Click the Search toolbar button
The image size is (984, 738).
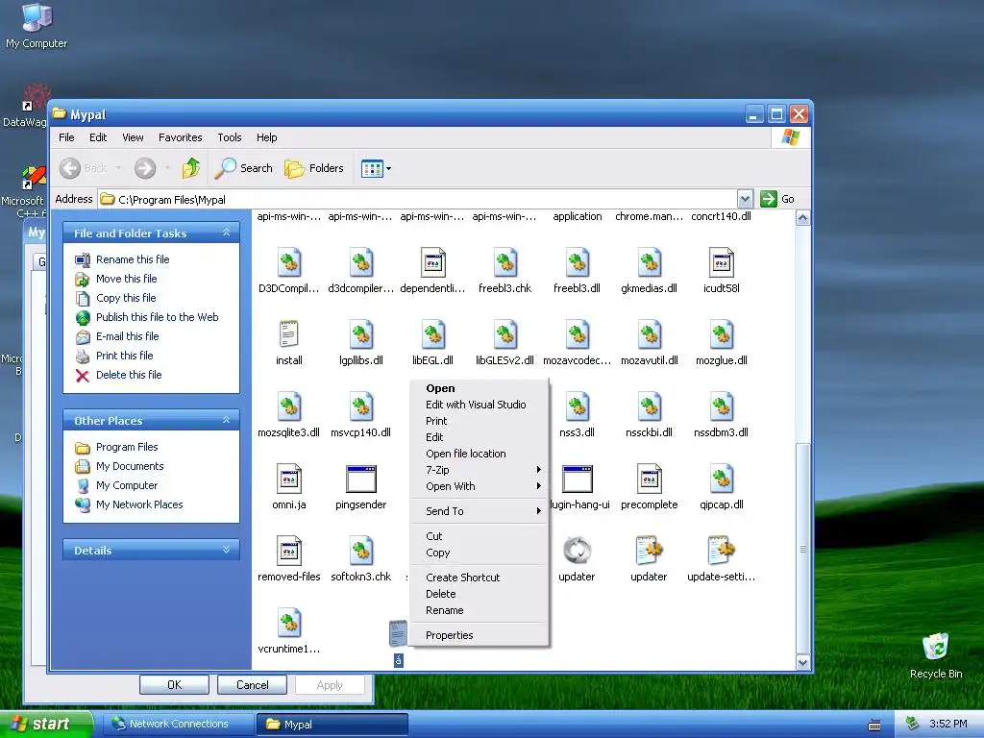(243, 168)
